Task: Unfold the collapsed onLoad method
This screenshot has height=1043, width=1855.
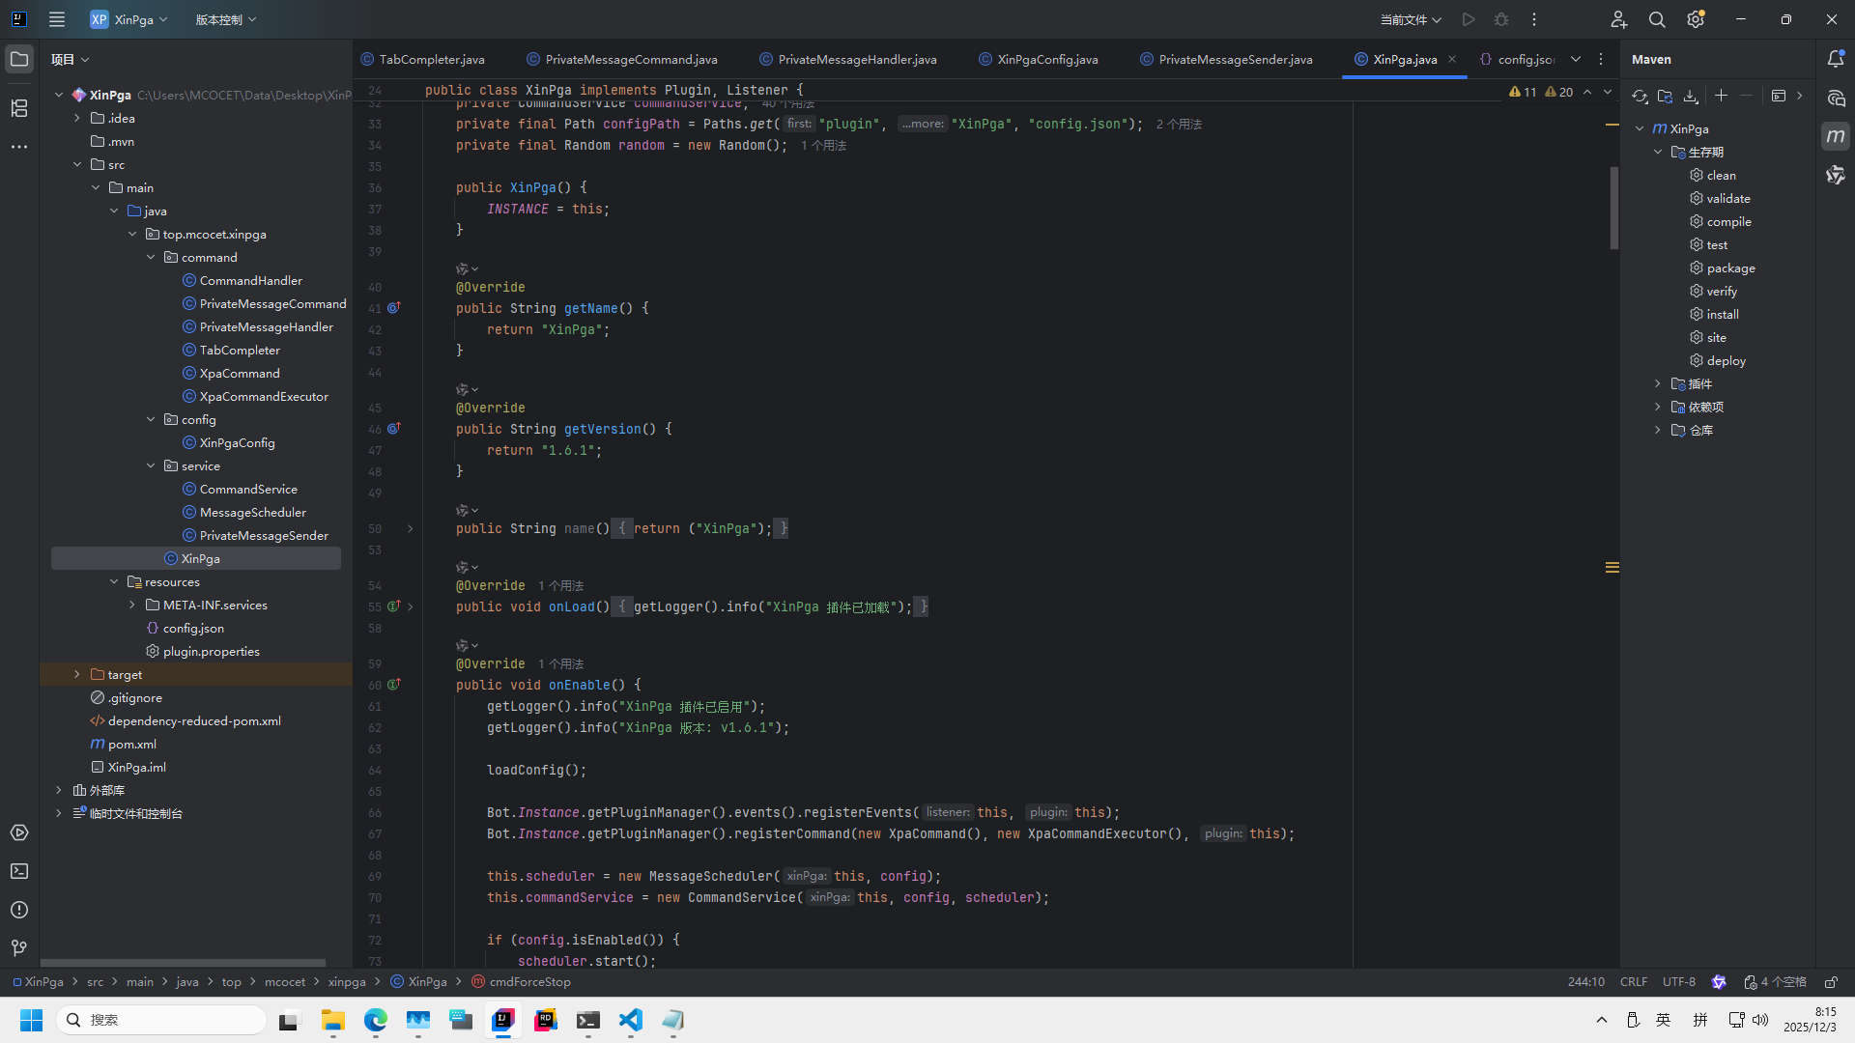Action: coord(411,607)
